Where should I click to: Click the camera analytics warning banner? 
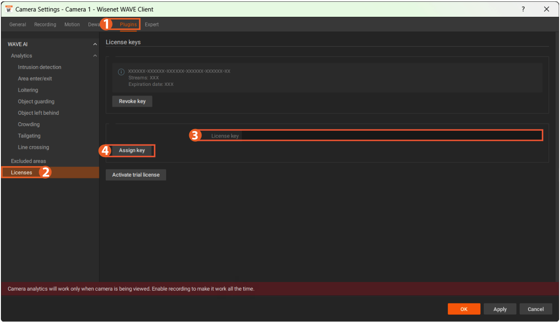coord(280,289)
